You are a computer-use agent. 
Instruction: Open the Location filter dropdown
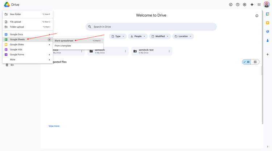point(183,36)
